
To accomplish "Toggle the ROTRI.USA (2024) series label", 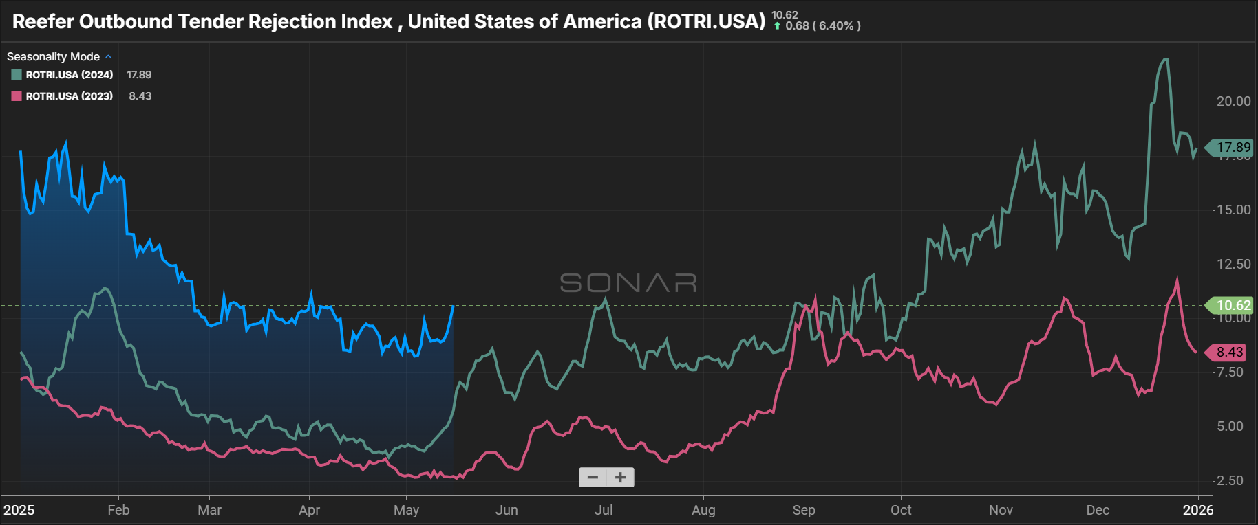I will pyautogui.click(x=70, y=75).
